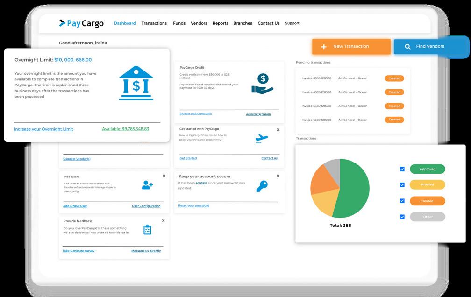The image size is (471, 297).
Task: Open the Reports nav item
Action: (x=220, y=23)
